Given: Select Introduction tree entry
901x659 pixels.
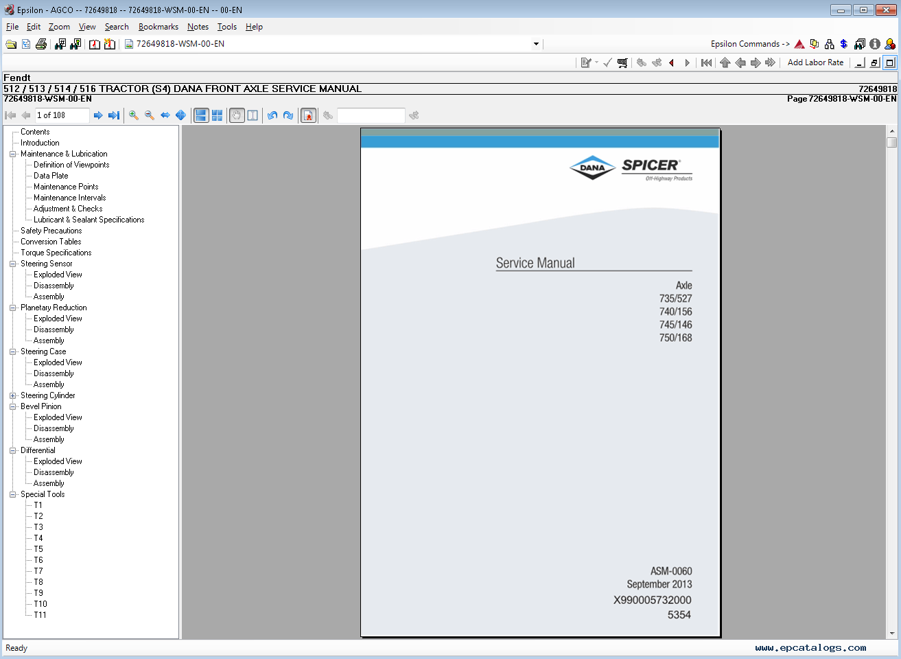Looking at the screenshot, I should 40,143.
